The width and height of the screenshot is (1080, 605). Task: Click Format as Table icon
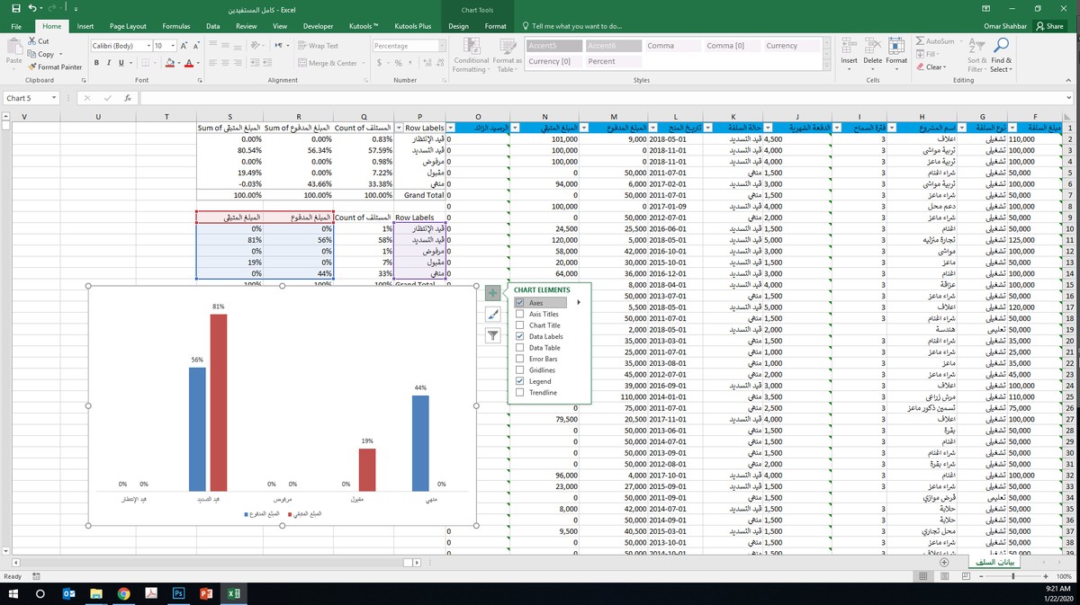507,46
